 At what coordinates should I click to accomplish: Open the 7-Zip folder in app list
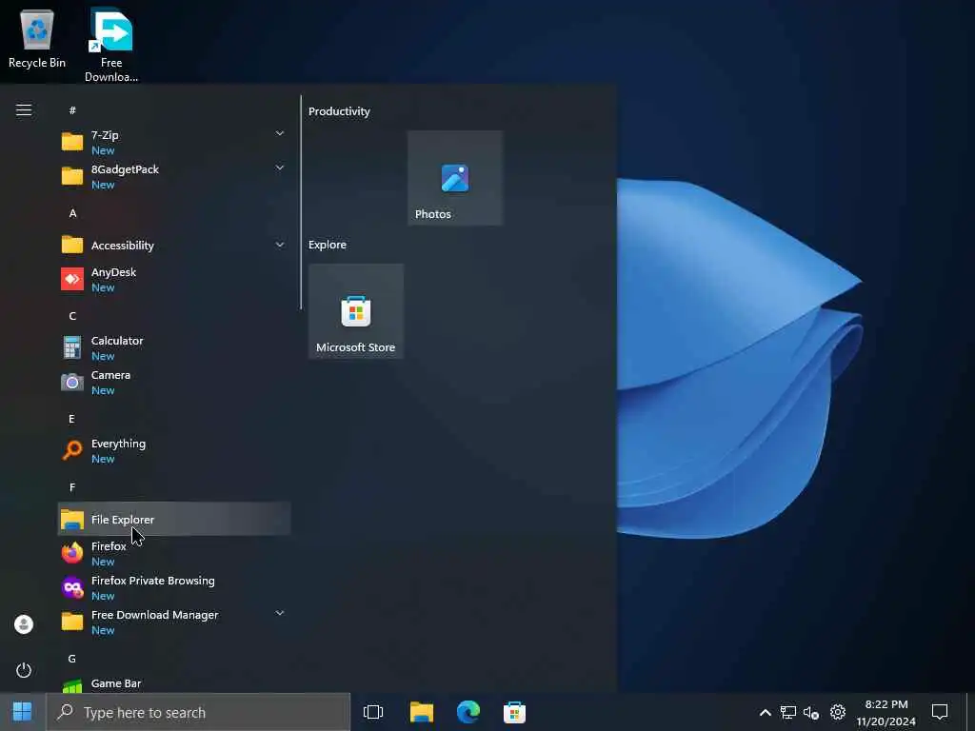pos(174,143)
